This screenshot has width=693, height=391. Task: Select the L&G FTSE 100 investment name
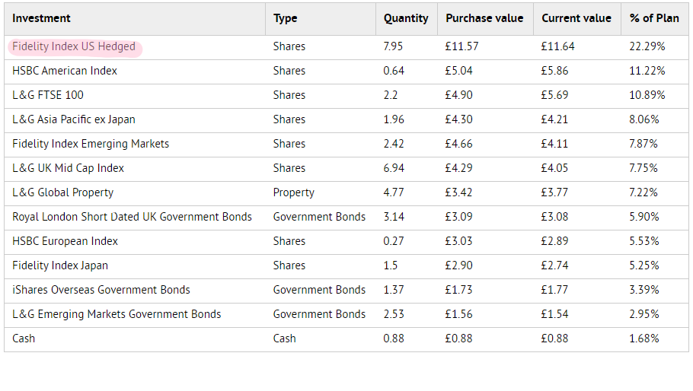48,95
